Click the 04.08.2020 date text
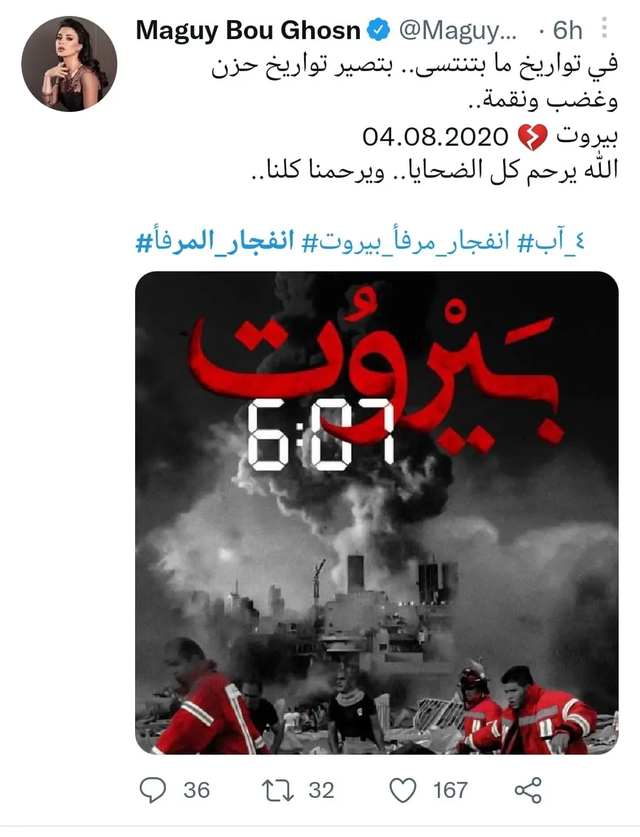The image size is (640, 837). (436, 137)
